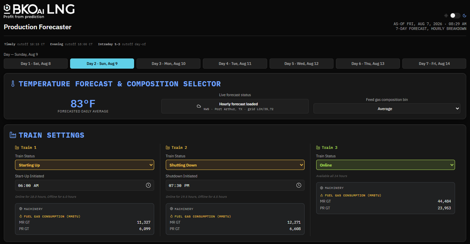Click the Intraday 1-3 cutoff day-of label
The image size is (470, 244).
[122, 44]
